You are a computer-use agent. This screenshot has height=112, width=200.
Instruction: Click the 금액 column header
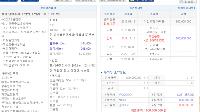coord(183,14)
